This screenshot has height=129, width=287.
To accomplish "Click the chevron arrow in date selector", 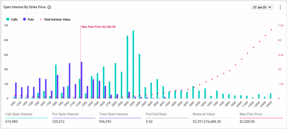I will (270, 7).
